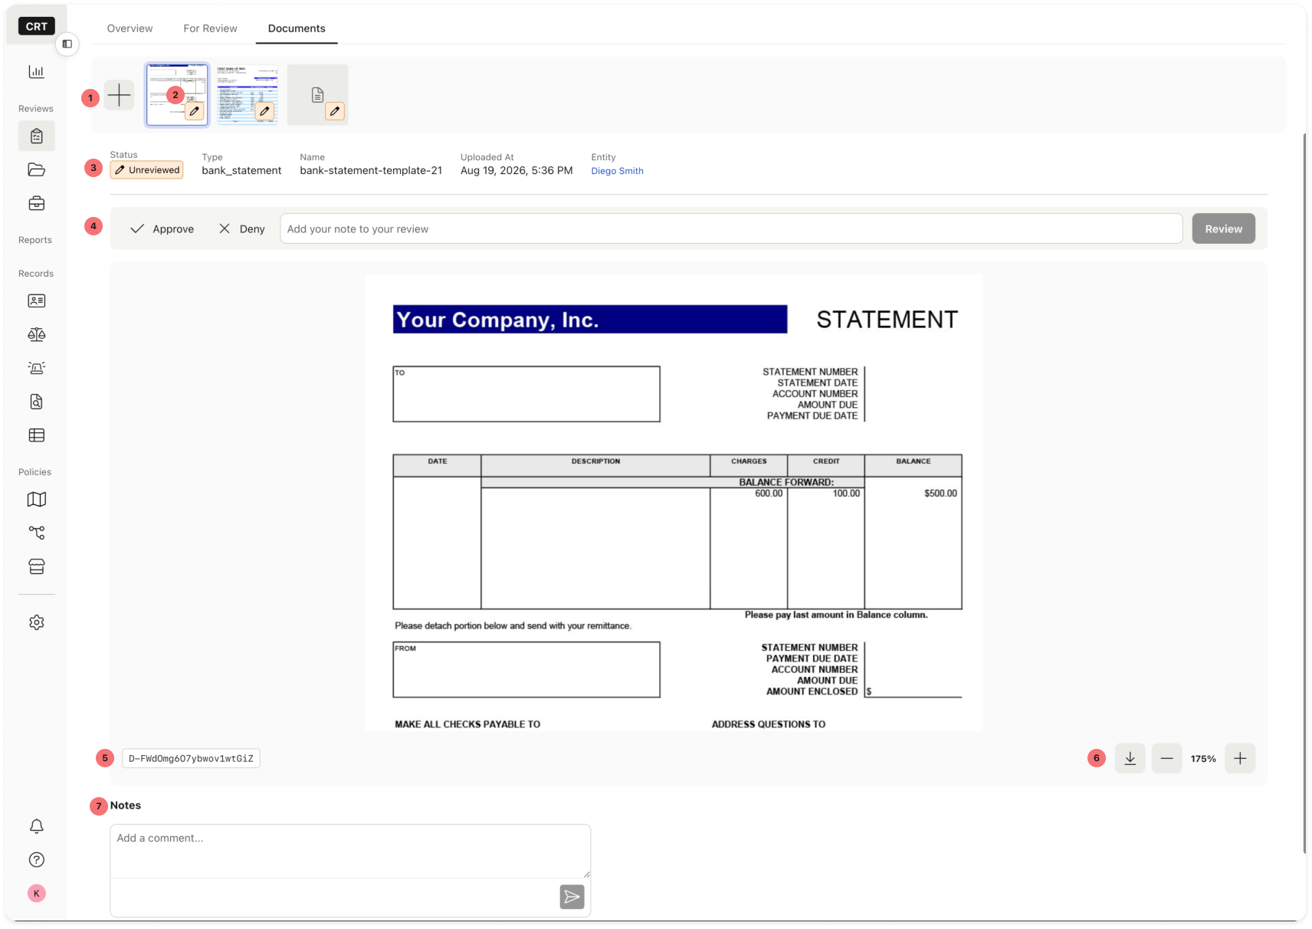The width and height of the screenshot is (1312, 929).
Task: Send the comment with paper plane button
Action: [572, 897]
